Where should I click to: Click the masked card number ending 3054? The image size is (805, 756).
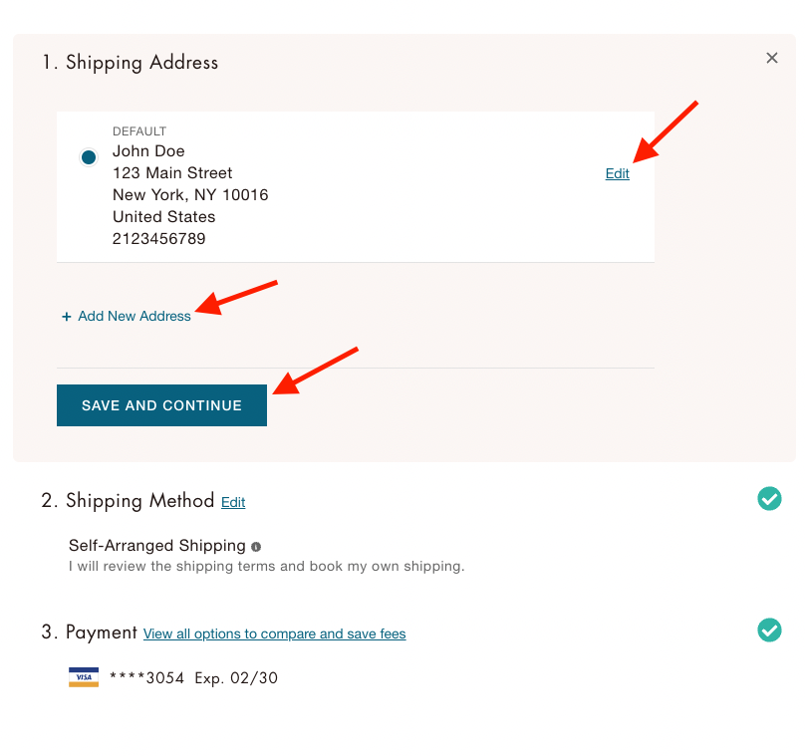(x=147, y=678)
